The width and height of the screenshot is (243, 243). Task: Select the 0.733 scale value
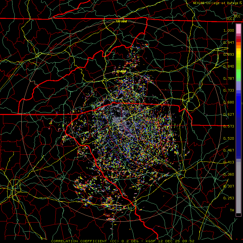(x=229, y=90)
